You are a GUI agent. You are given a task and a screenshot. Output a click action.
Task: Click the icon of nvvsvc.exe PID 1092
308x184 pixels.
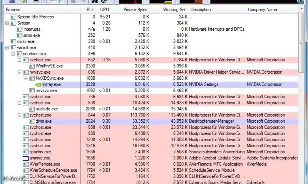(x=32, y=90)
